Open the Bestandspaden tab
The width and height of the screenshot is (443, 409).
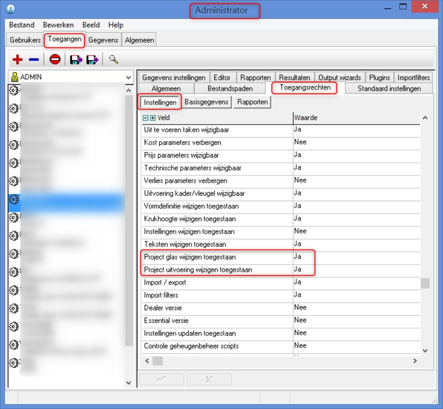coord(230,89)
